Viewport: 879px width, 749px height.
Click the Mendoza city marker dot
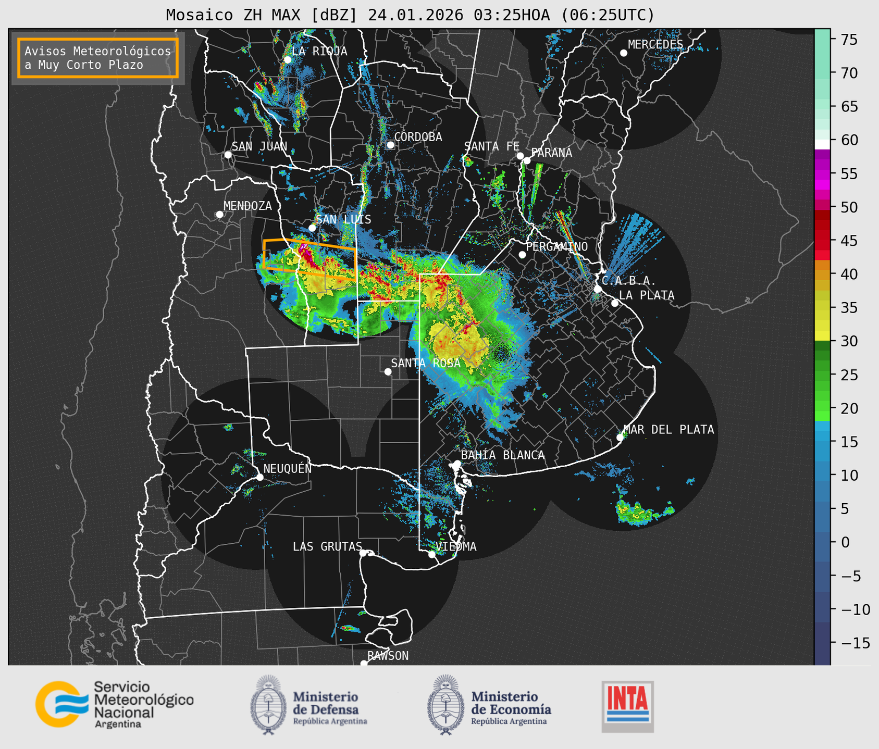219,215
